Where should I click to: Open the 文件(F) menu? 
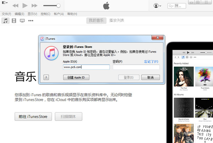coord(6,14)
